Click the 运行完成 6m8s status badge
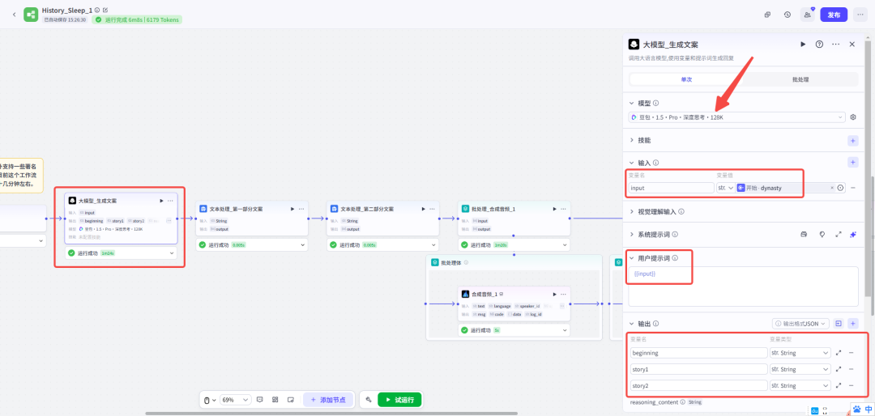The image size is (875, 416). coord(137,19)
